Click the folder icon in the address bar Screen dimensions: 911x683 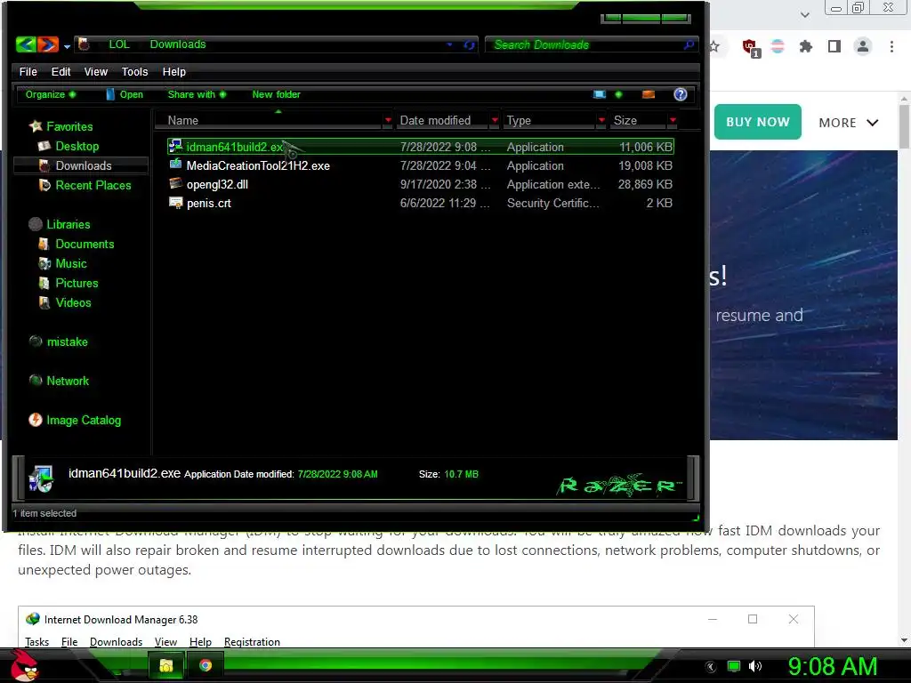[84, 44]
